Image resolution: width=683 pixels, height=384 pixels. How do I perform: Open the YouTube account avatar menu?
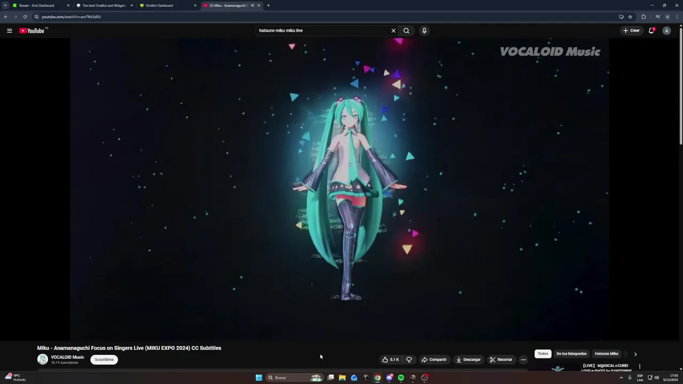(x=666, y=30)
